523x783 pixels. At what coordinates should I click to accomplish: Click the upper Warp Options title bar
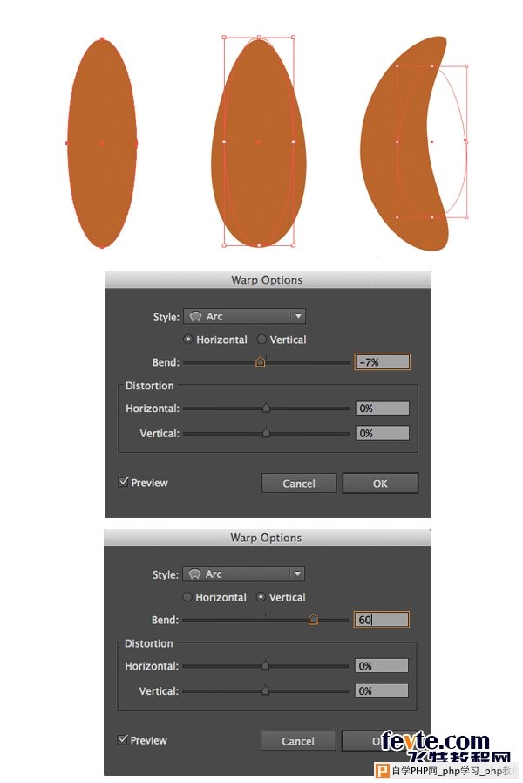tap(268, 279)
